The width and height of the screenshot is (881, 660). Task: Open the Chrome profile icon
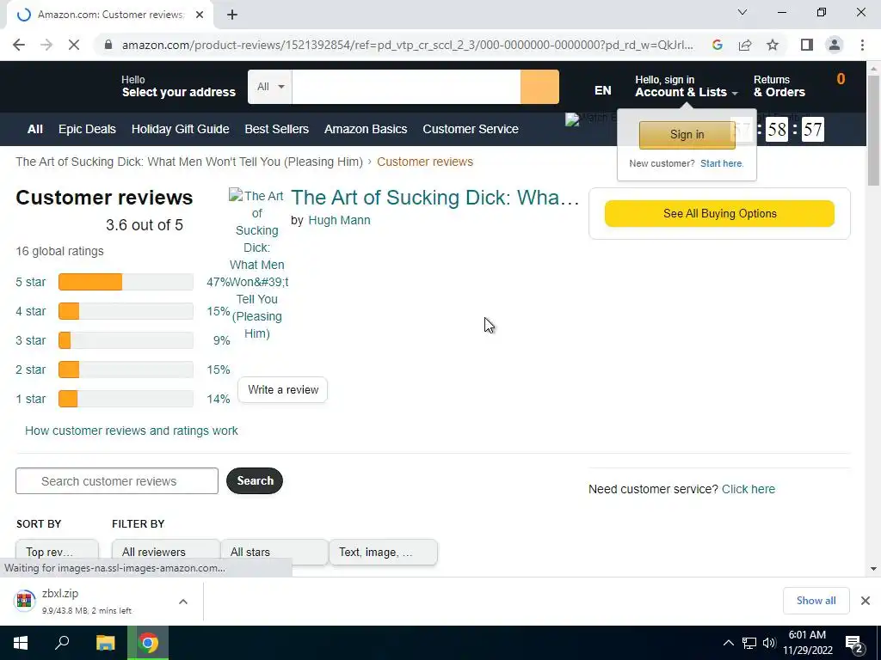[835, 45]
